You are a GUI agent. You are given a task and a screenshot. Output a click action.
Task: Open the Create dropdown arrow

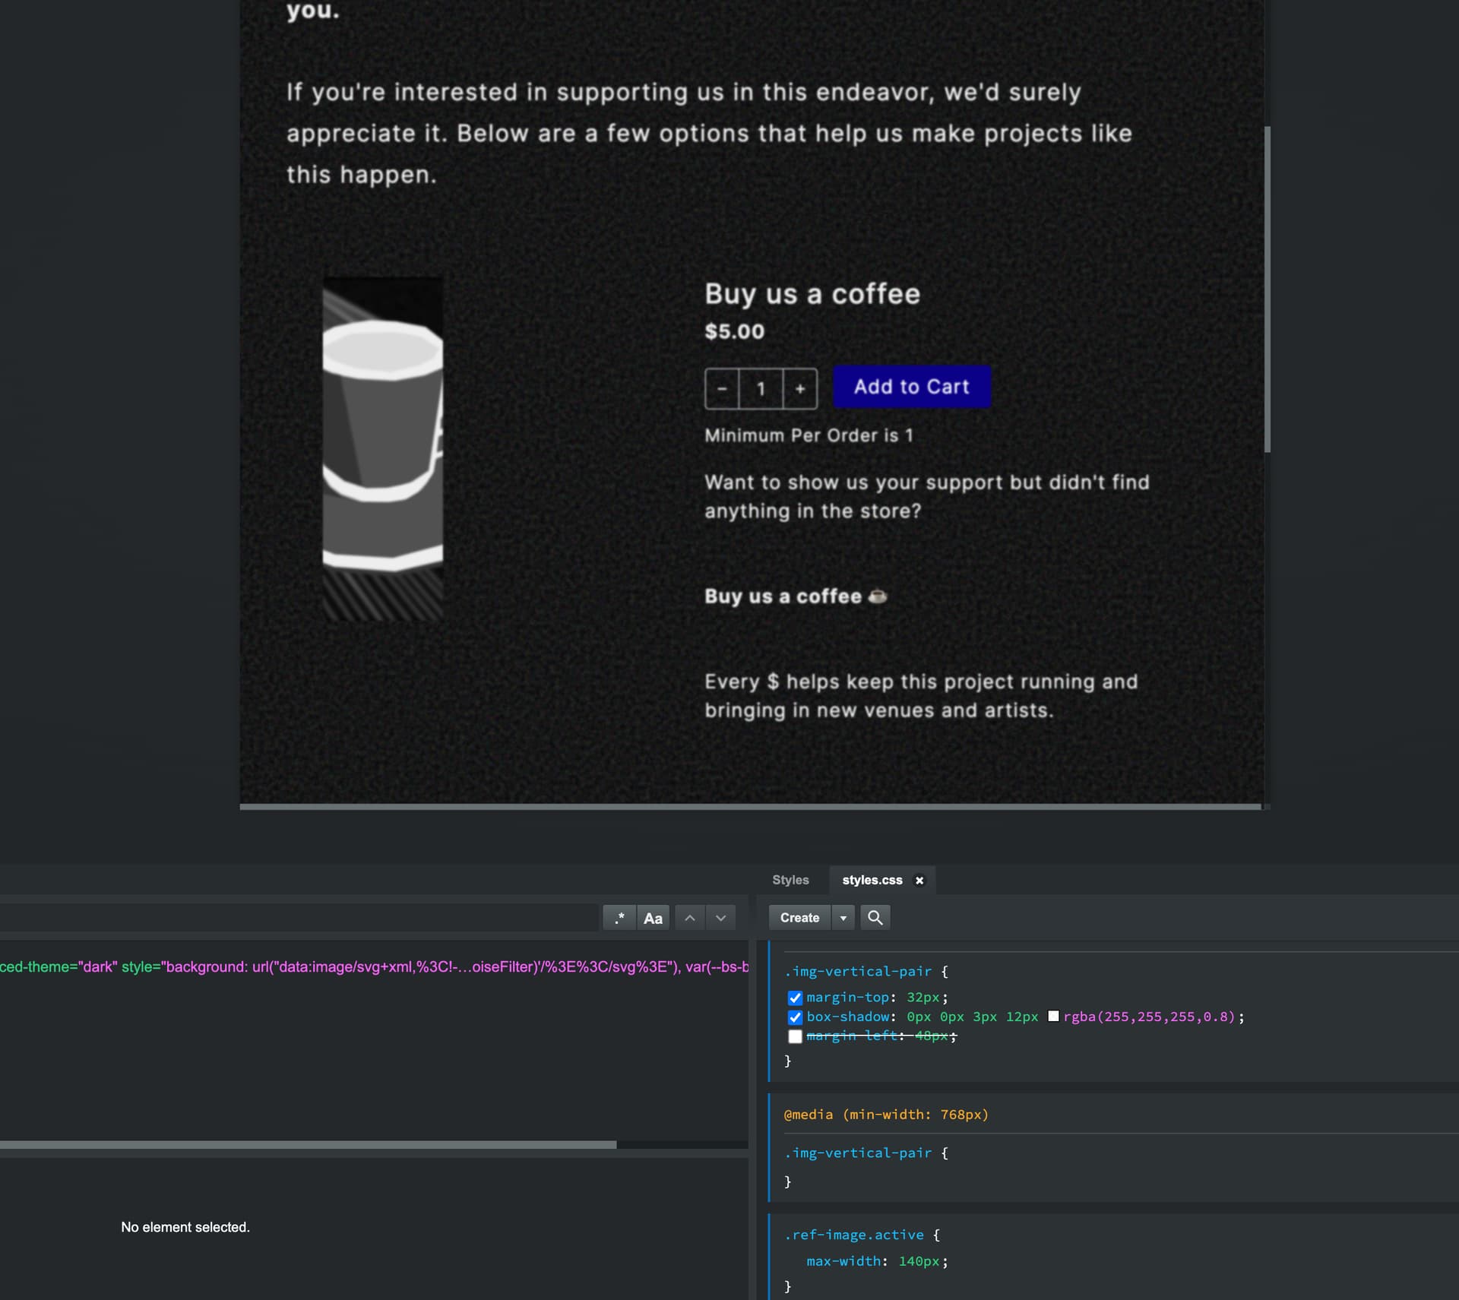[x=843, y=918]
